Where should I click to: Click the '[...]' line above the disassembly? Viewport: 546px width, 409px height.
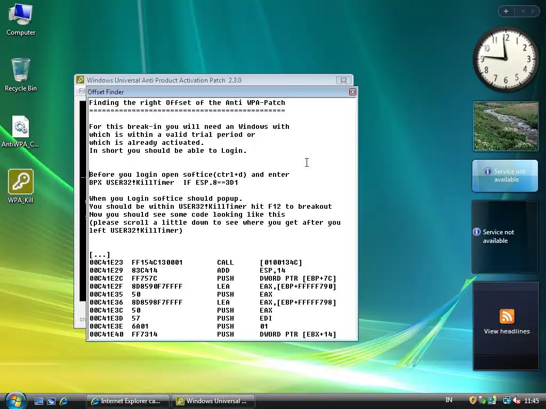pyautogui.click(x=100, y=255)
